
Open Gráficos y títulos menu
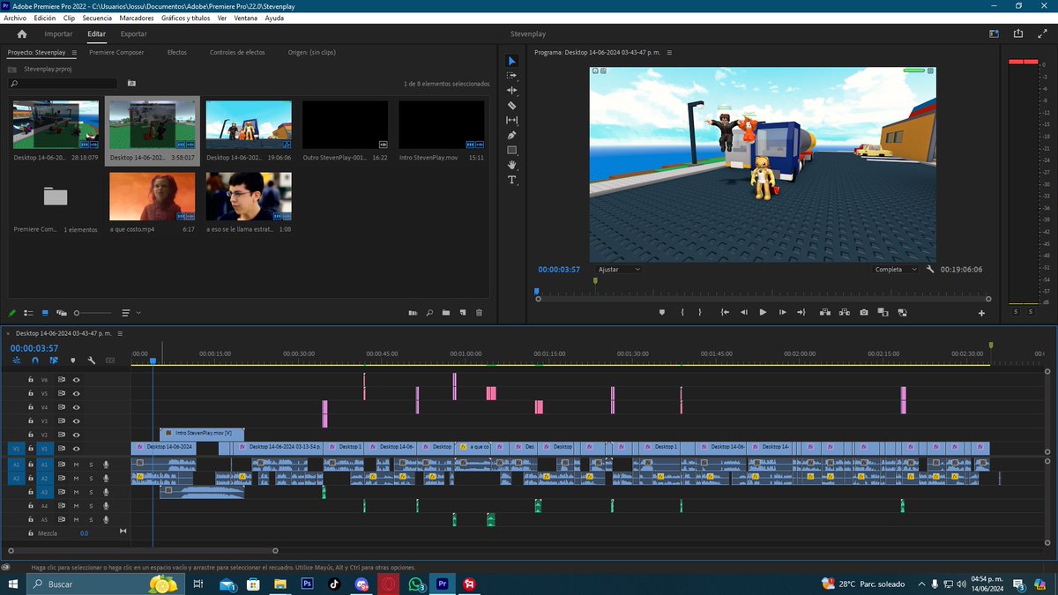pyautogui.click(x=185, y=18)
